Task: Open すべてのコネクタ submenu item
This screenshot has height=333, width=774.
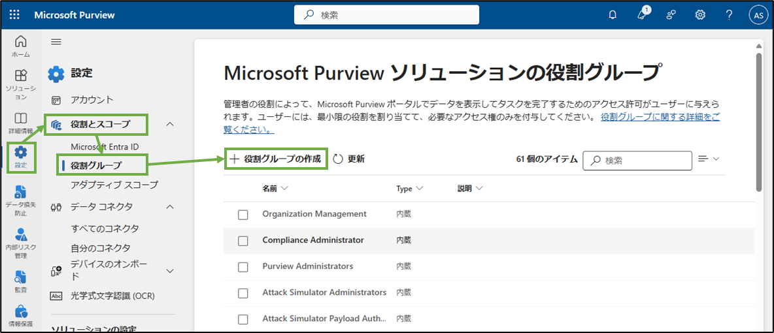Action: 105,229
